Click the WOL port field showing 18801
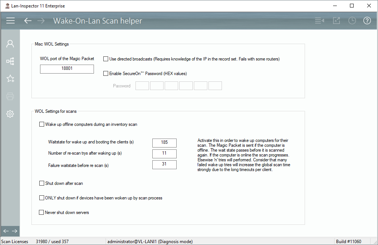 pyautogui.click(x=67, y=69)
